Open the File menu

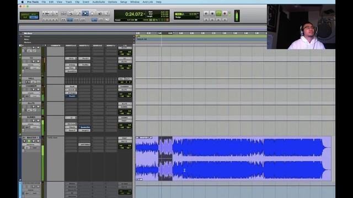pyautogui.click(x=44, y=2)
